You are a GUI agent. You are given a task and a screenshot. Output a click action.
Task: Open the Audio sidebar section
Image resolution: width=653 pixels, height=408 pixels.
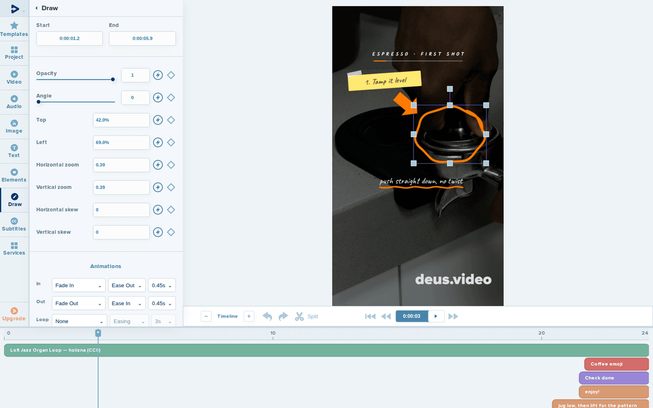[x=14, y=102]
